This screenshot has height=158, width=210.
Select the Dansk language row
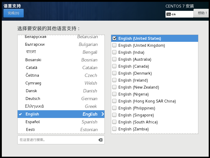52,91
